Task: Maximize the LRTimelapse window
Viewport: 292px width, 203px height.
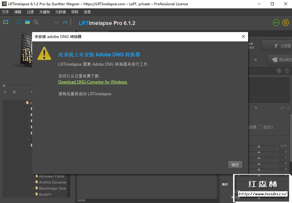Action: [272, 4]
